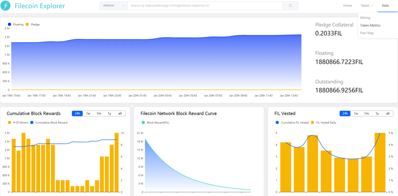Viewport: 398px width, 196px height.
Task: Focus the Address/Message ID search field
Action: (205, 6)
